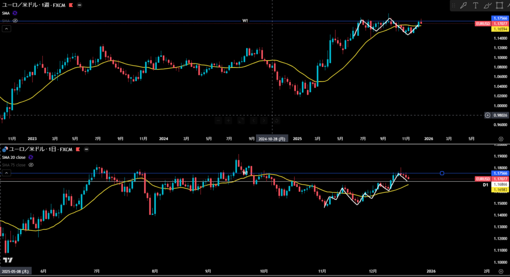This screenshot has height=277, width=510.
Task: Select the square handle on the blue horizontal line
Action: [x=442, y=173]
